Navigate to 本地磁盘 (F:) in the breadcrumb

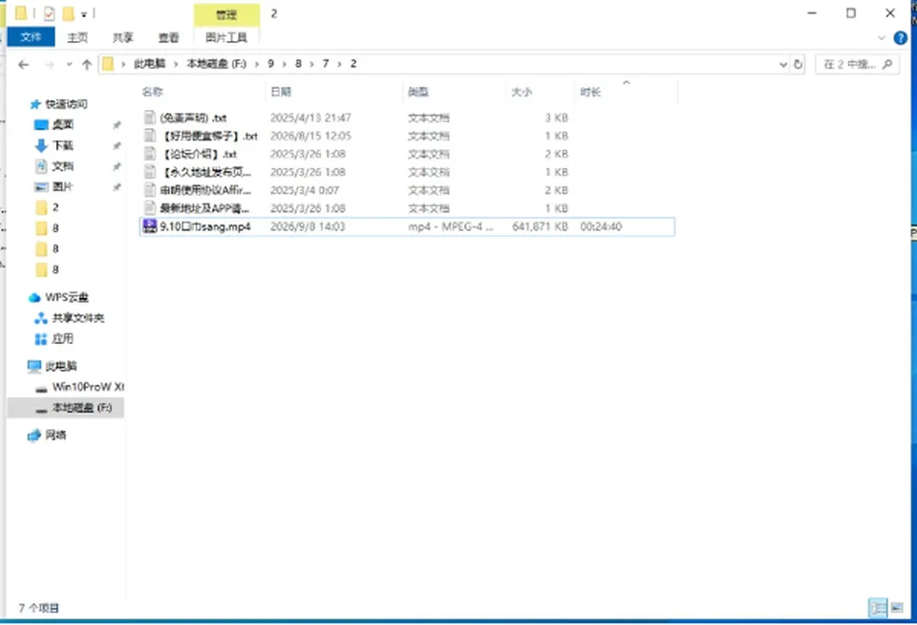(x=217, y=64)
